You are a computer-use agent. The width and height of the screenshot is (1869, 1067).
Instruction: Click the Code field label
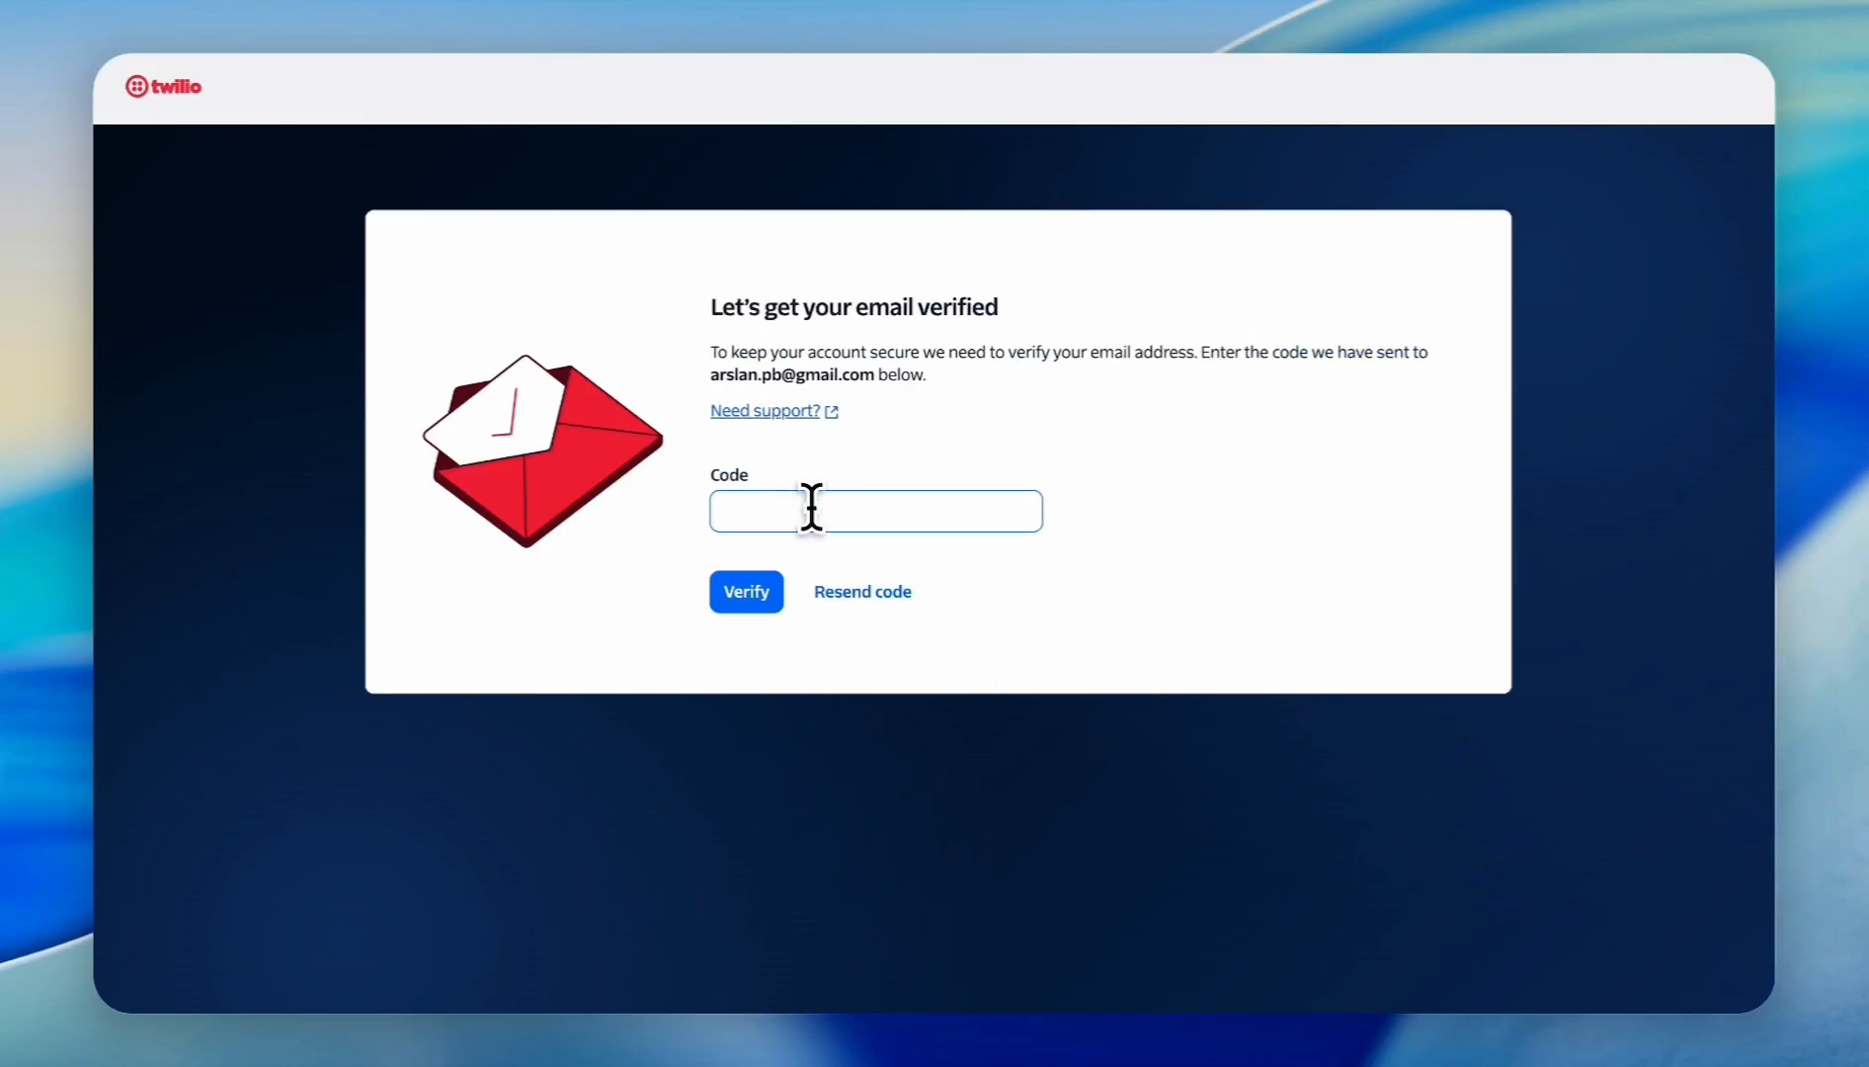point(729,475)
